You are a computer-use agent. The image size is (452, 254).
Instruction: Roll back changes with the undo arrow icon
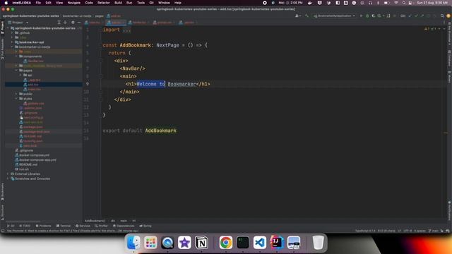(x=434, y=16)
